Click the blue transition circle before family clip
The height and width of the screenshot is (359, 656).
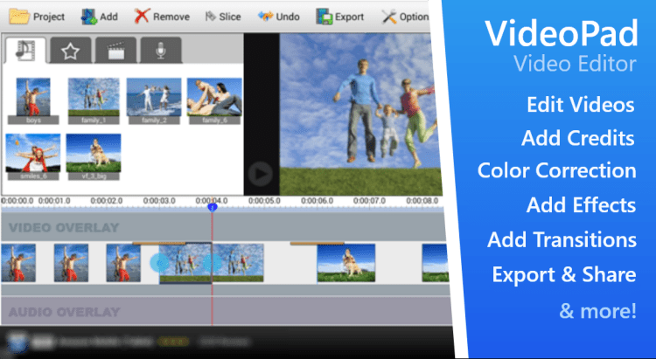pos(159,263)
